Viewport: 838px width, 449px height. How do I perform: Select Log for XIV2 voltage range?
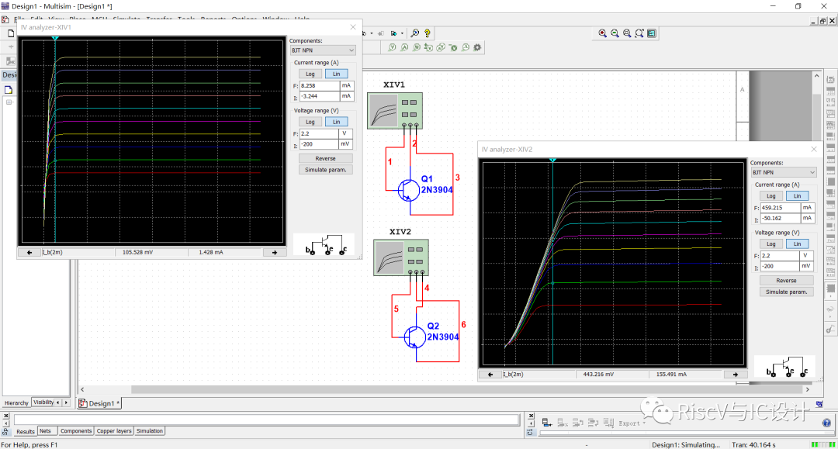[x=770, y=243]
